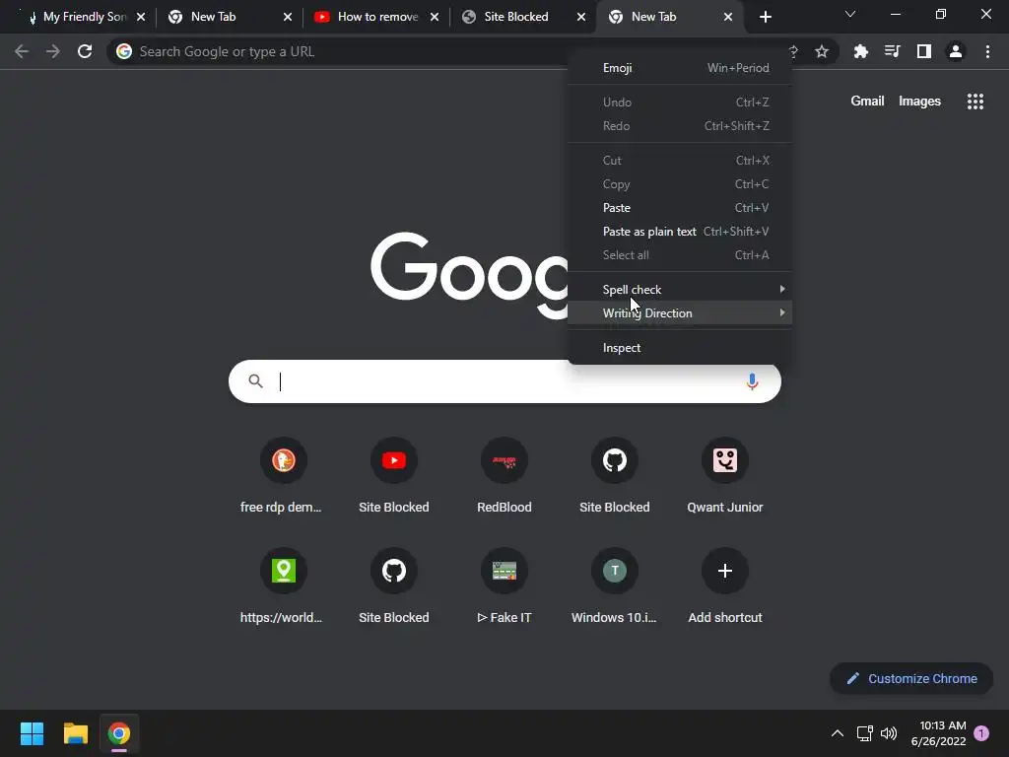Viewport: 1009px width, 757px height.
Task: Open the https://world... shortcut
Action: [283, 585]
